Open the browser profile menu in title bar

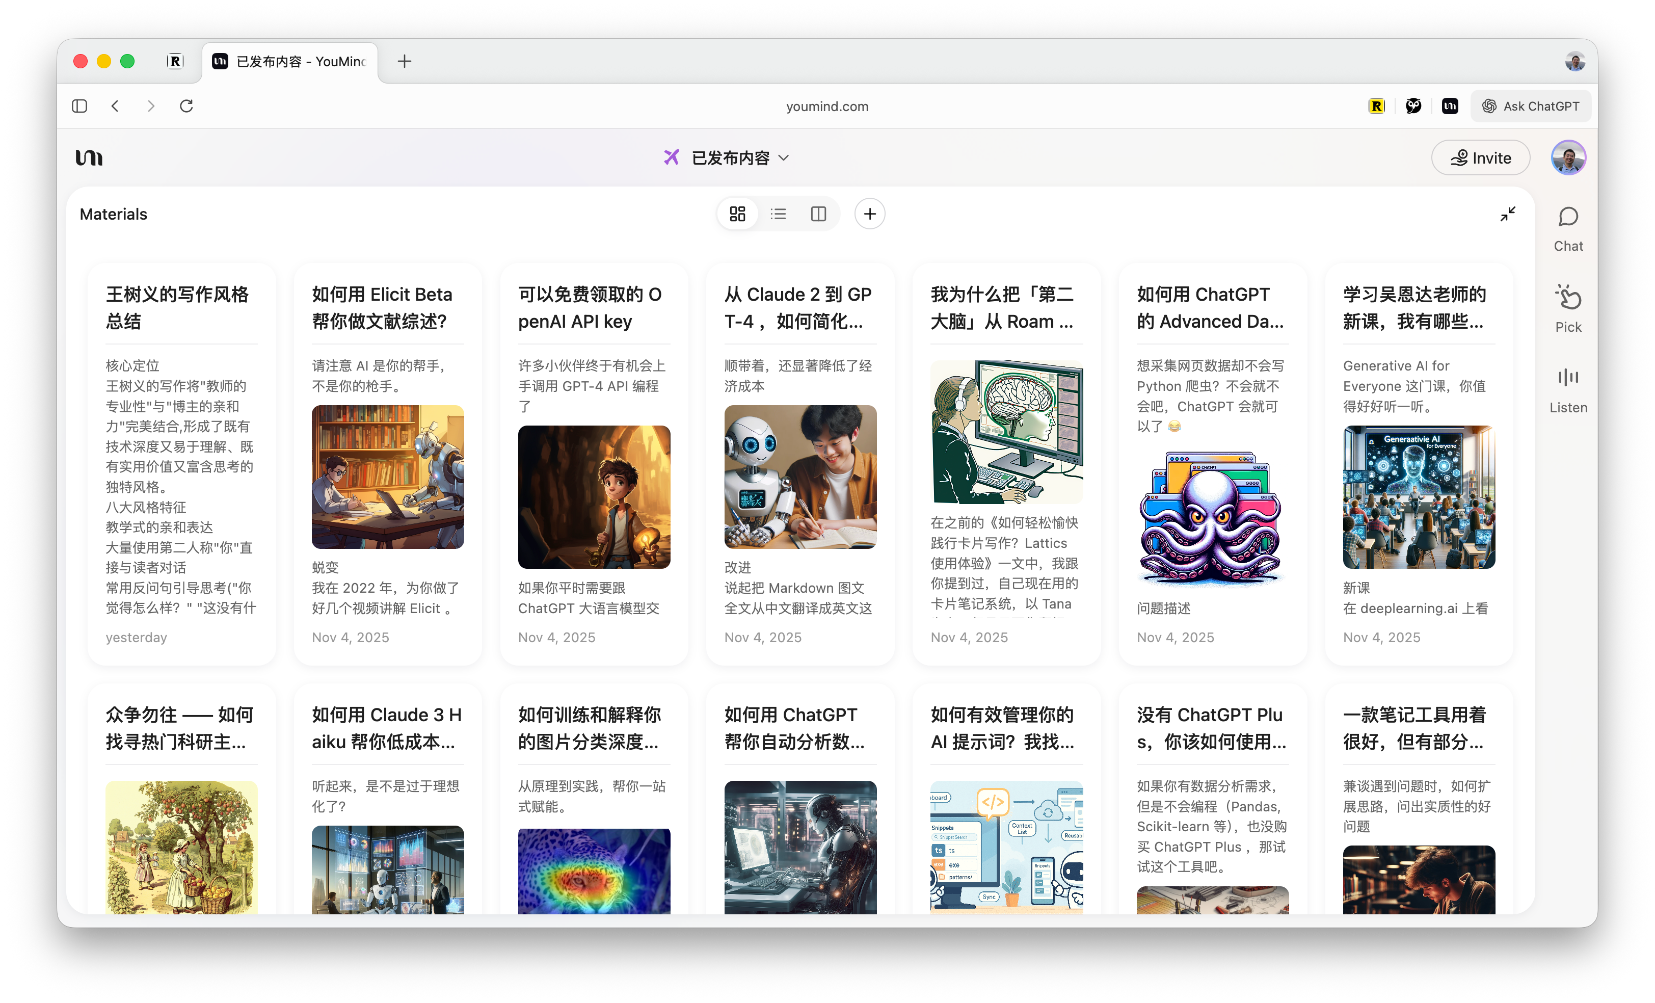click(1574, 62)
